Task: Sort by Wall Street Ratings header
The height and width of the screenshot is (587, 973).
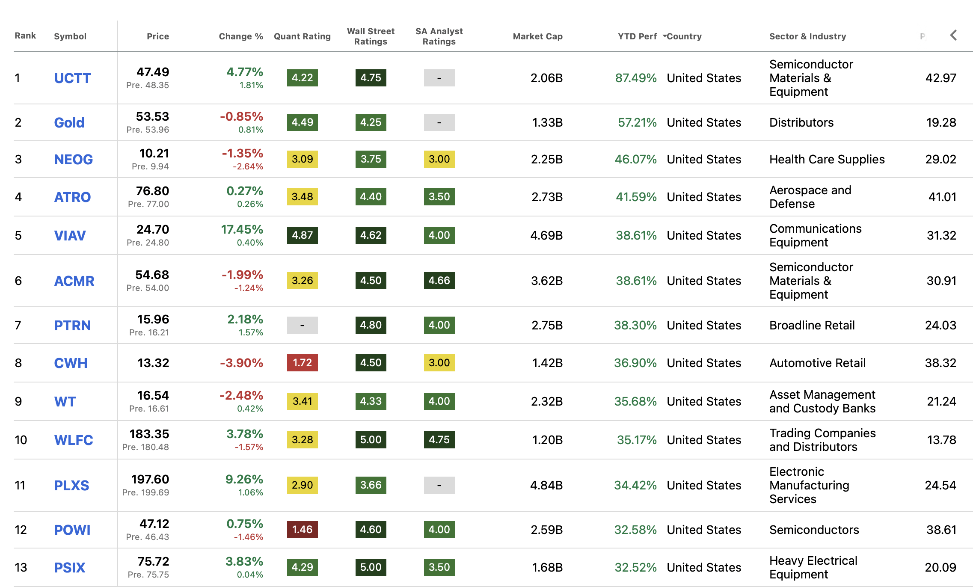Action: pos(371,36)
